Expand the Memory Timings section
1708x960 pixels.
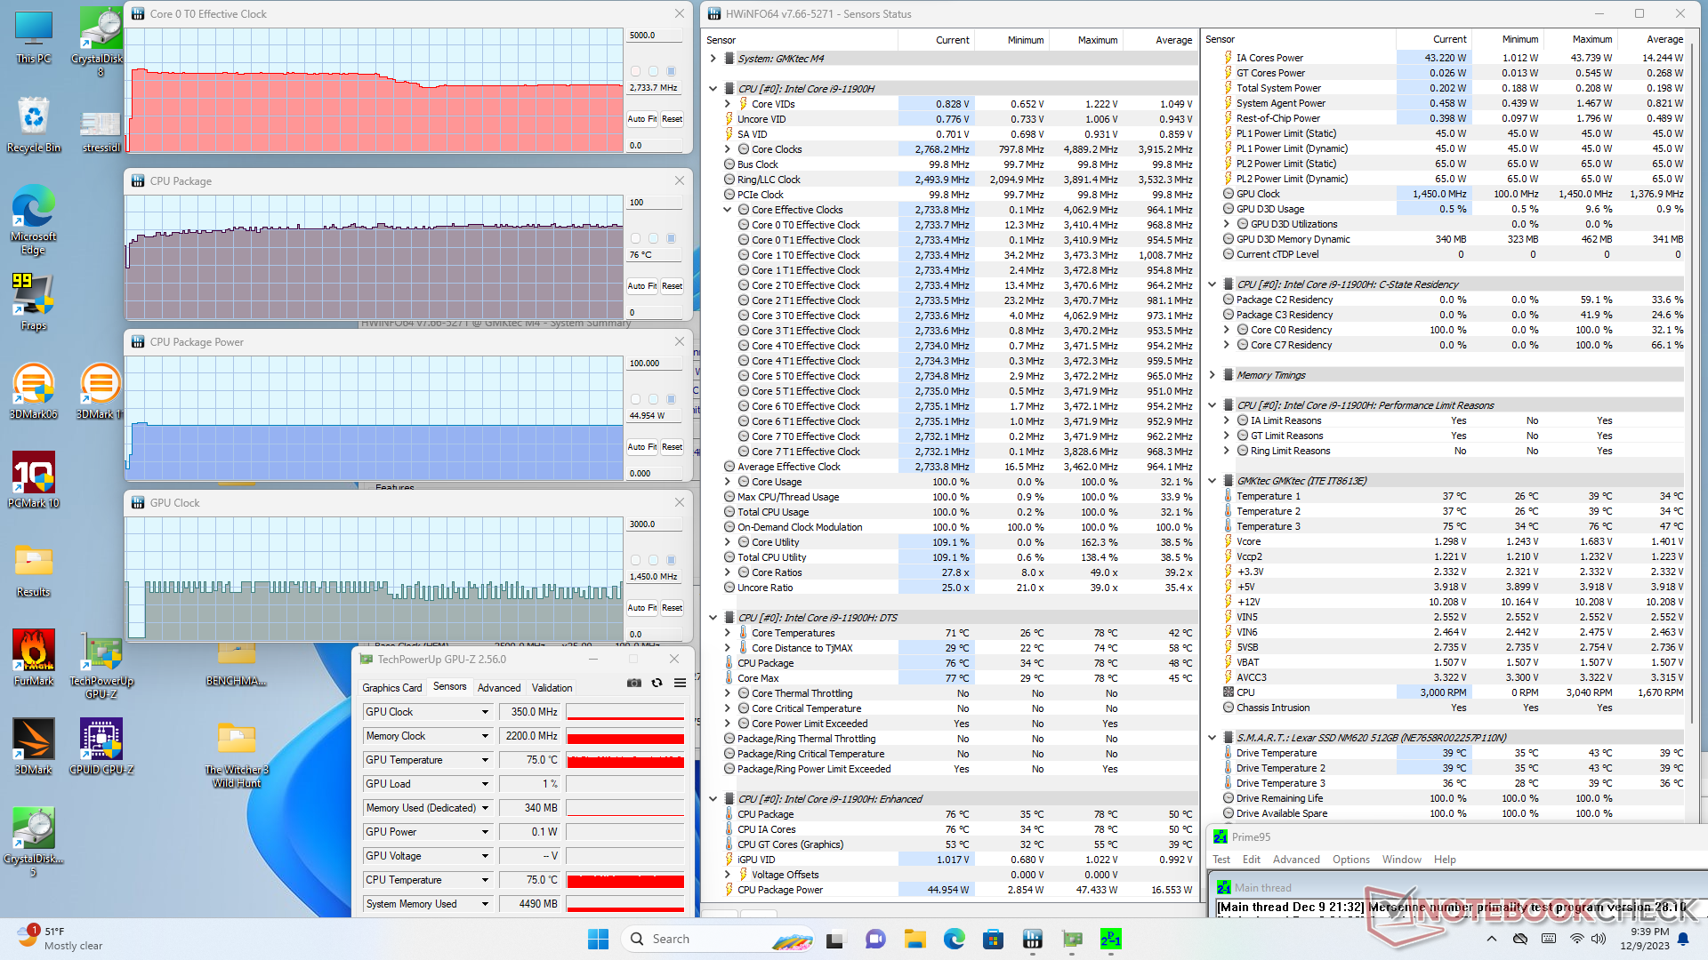coord(1212,375)
